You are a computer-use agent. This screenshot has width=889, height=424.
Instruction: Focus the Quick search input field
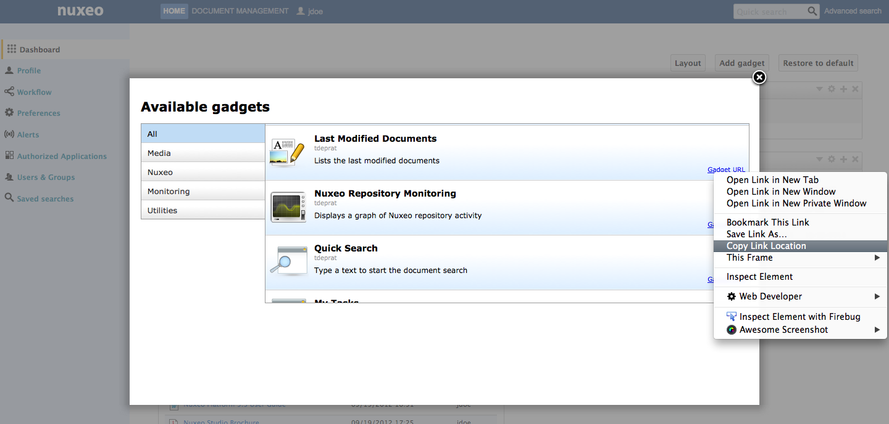pyautogui.click(x=770, y=11)
